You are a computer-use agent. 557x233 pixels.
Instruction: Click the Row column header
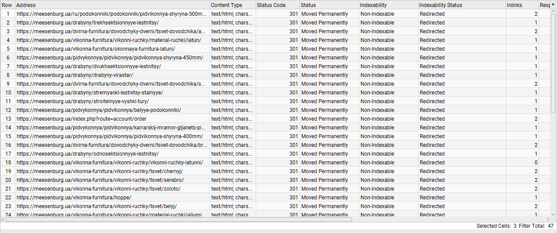point(7,5)
